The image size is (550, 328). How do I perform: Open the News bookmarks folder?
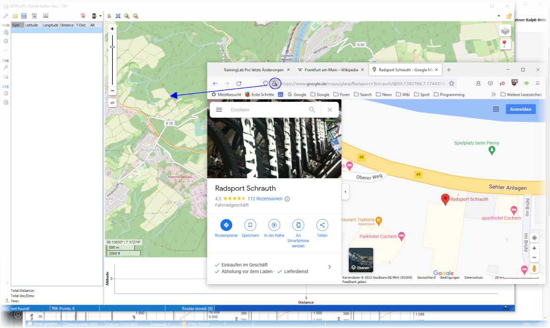pyautogui.click(x=384, y=94)
